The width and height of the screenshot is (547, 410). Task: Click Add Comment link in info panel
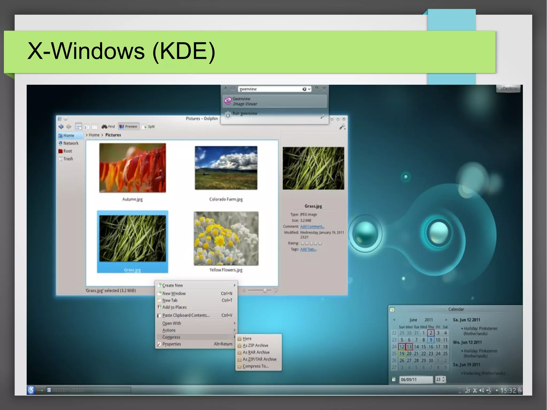(312, 227)
